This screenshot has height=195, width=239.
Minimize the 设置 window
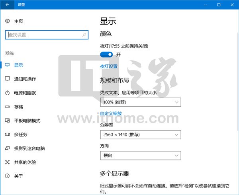[206, 5]
